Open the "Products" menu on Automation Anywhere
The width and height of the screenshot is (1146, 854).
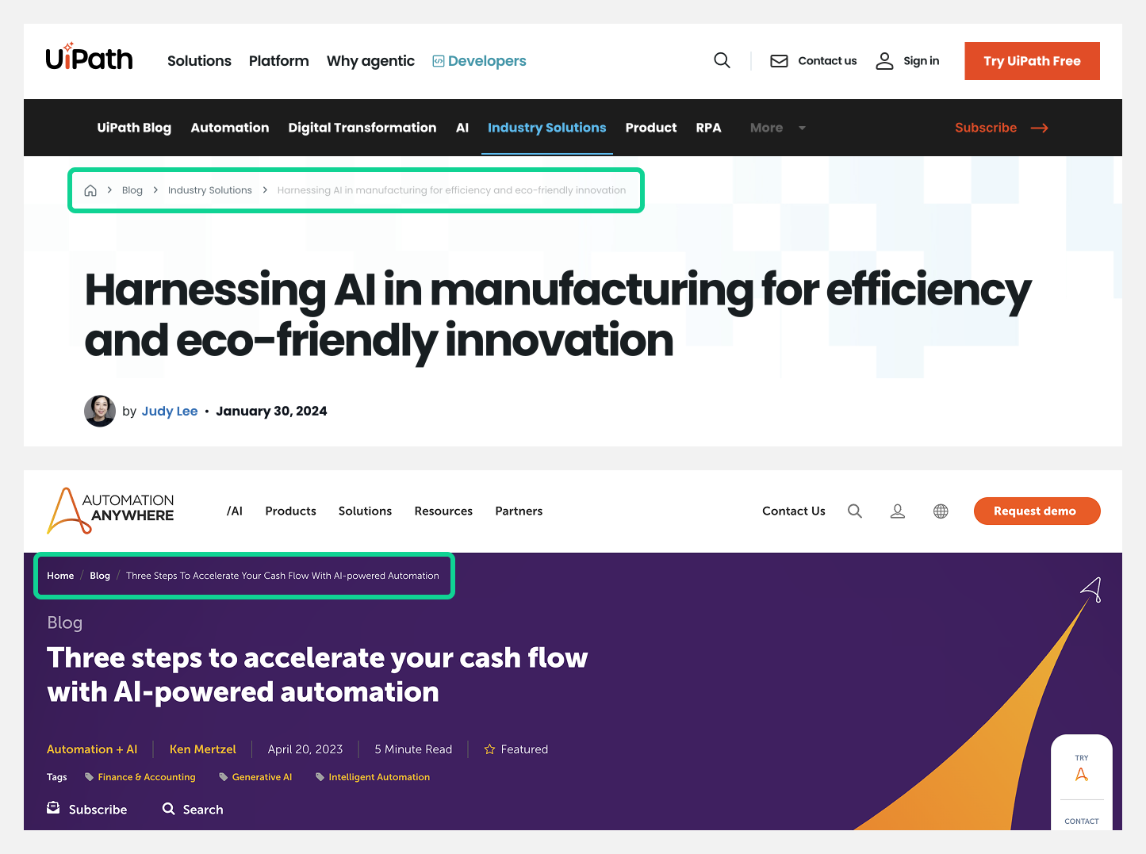[290, 511]
